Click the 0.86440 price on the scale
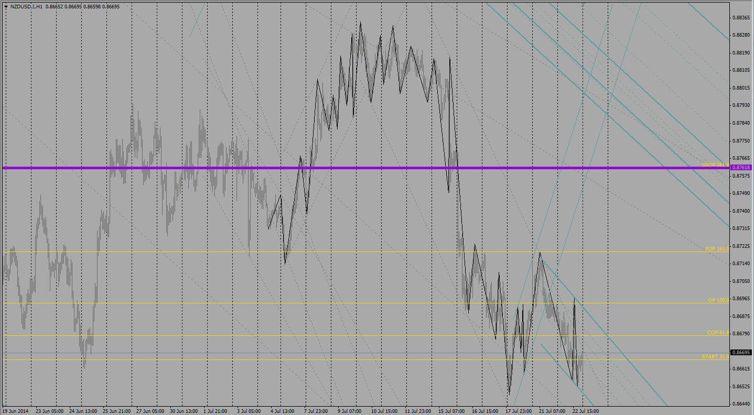Screen dimensions: 754x415 tap(740, 404)
